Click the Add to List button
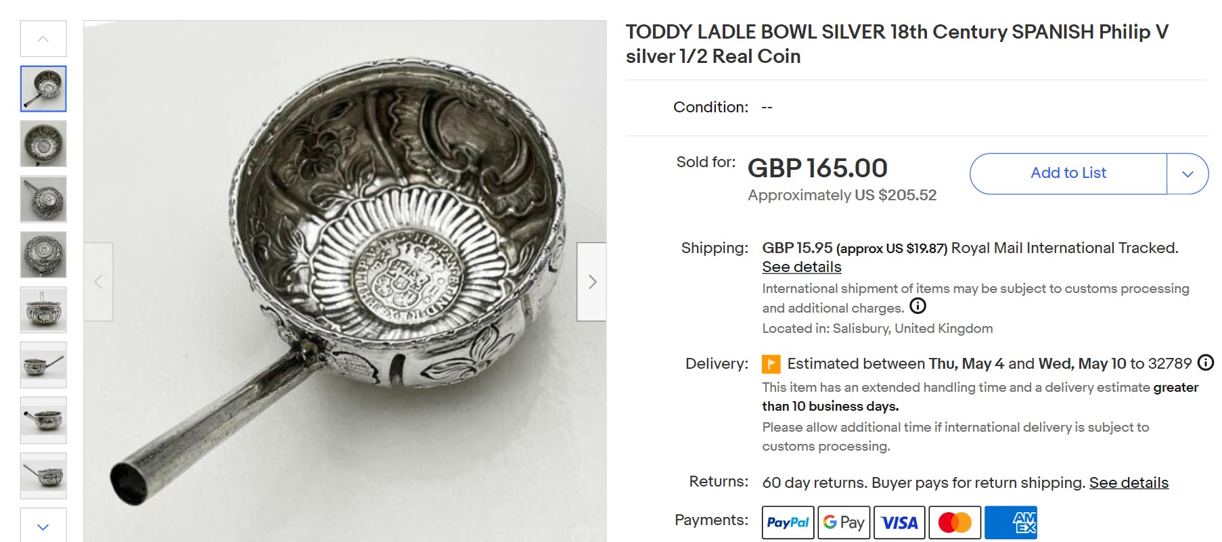1222x542 pixels. (1068, 173)
